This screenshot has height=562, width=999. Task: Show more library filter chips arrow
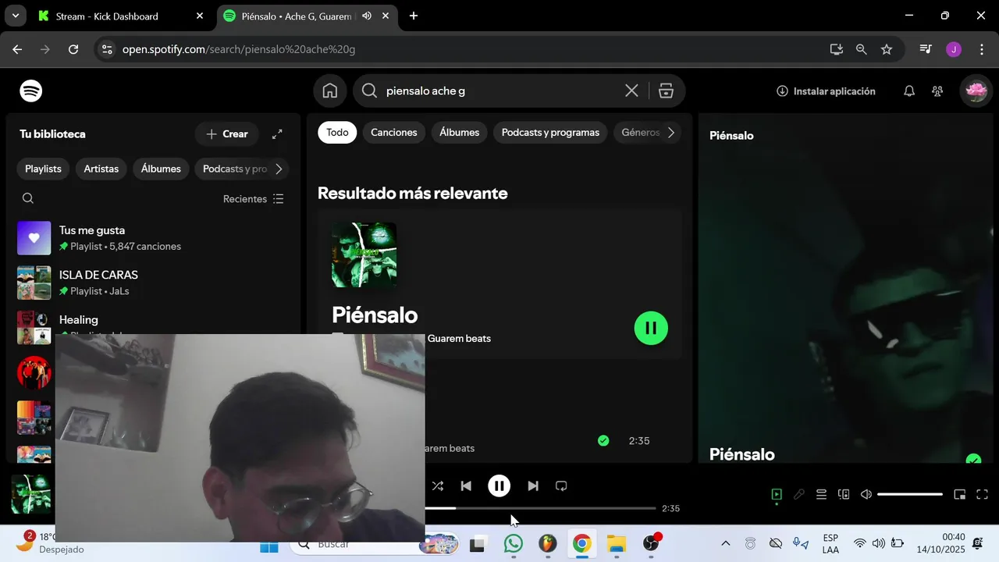click(279, 169)
